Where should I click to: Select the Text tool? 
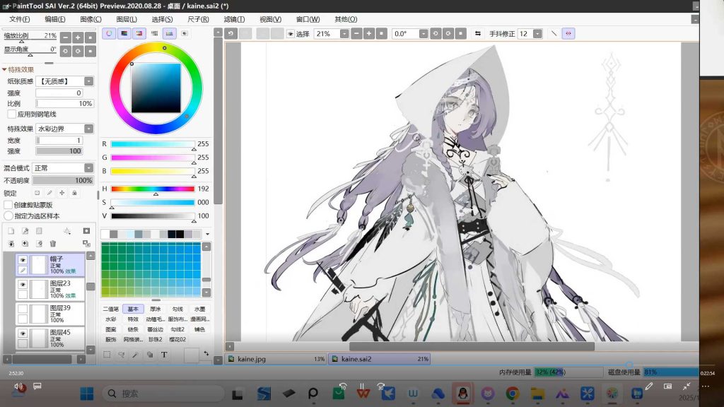tap(164, 355)
